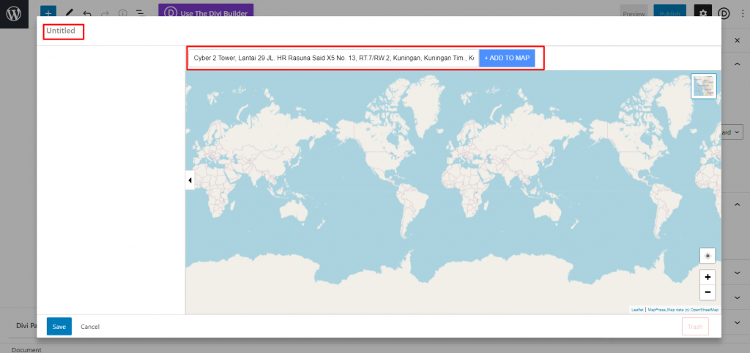Click Cancel in the map editor
Viewport: 750px width, 353px height.
90,327
